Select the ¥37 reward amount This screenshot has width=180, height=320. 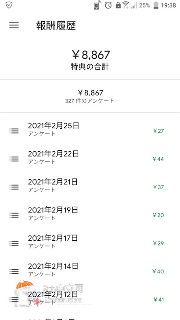[x=158, y=187]
